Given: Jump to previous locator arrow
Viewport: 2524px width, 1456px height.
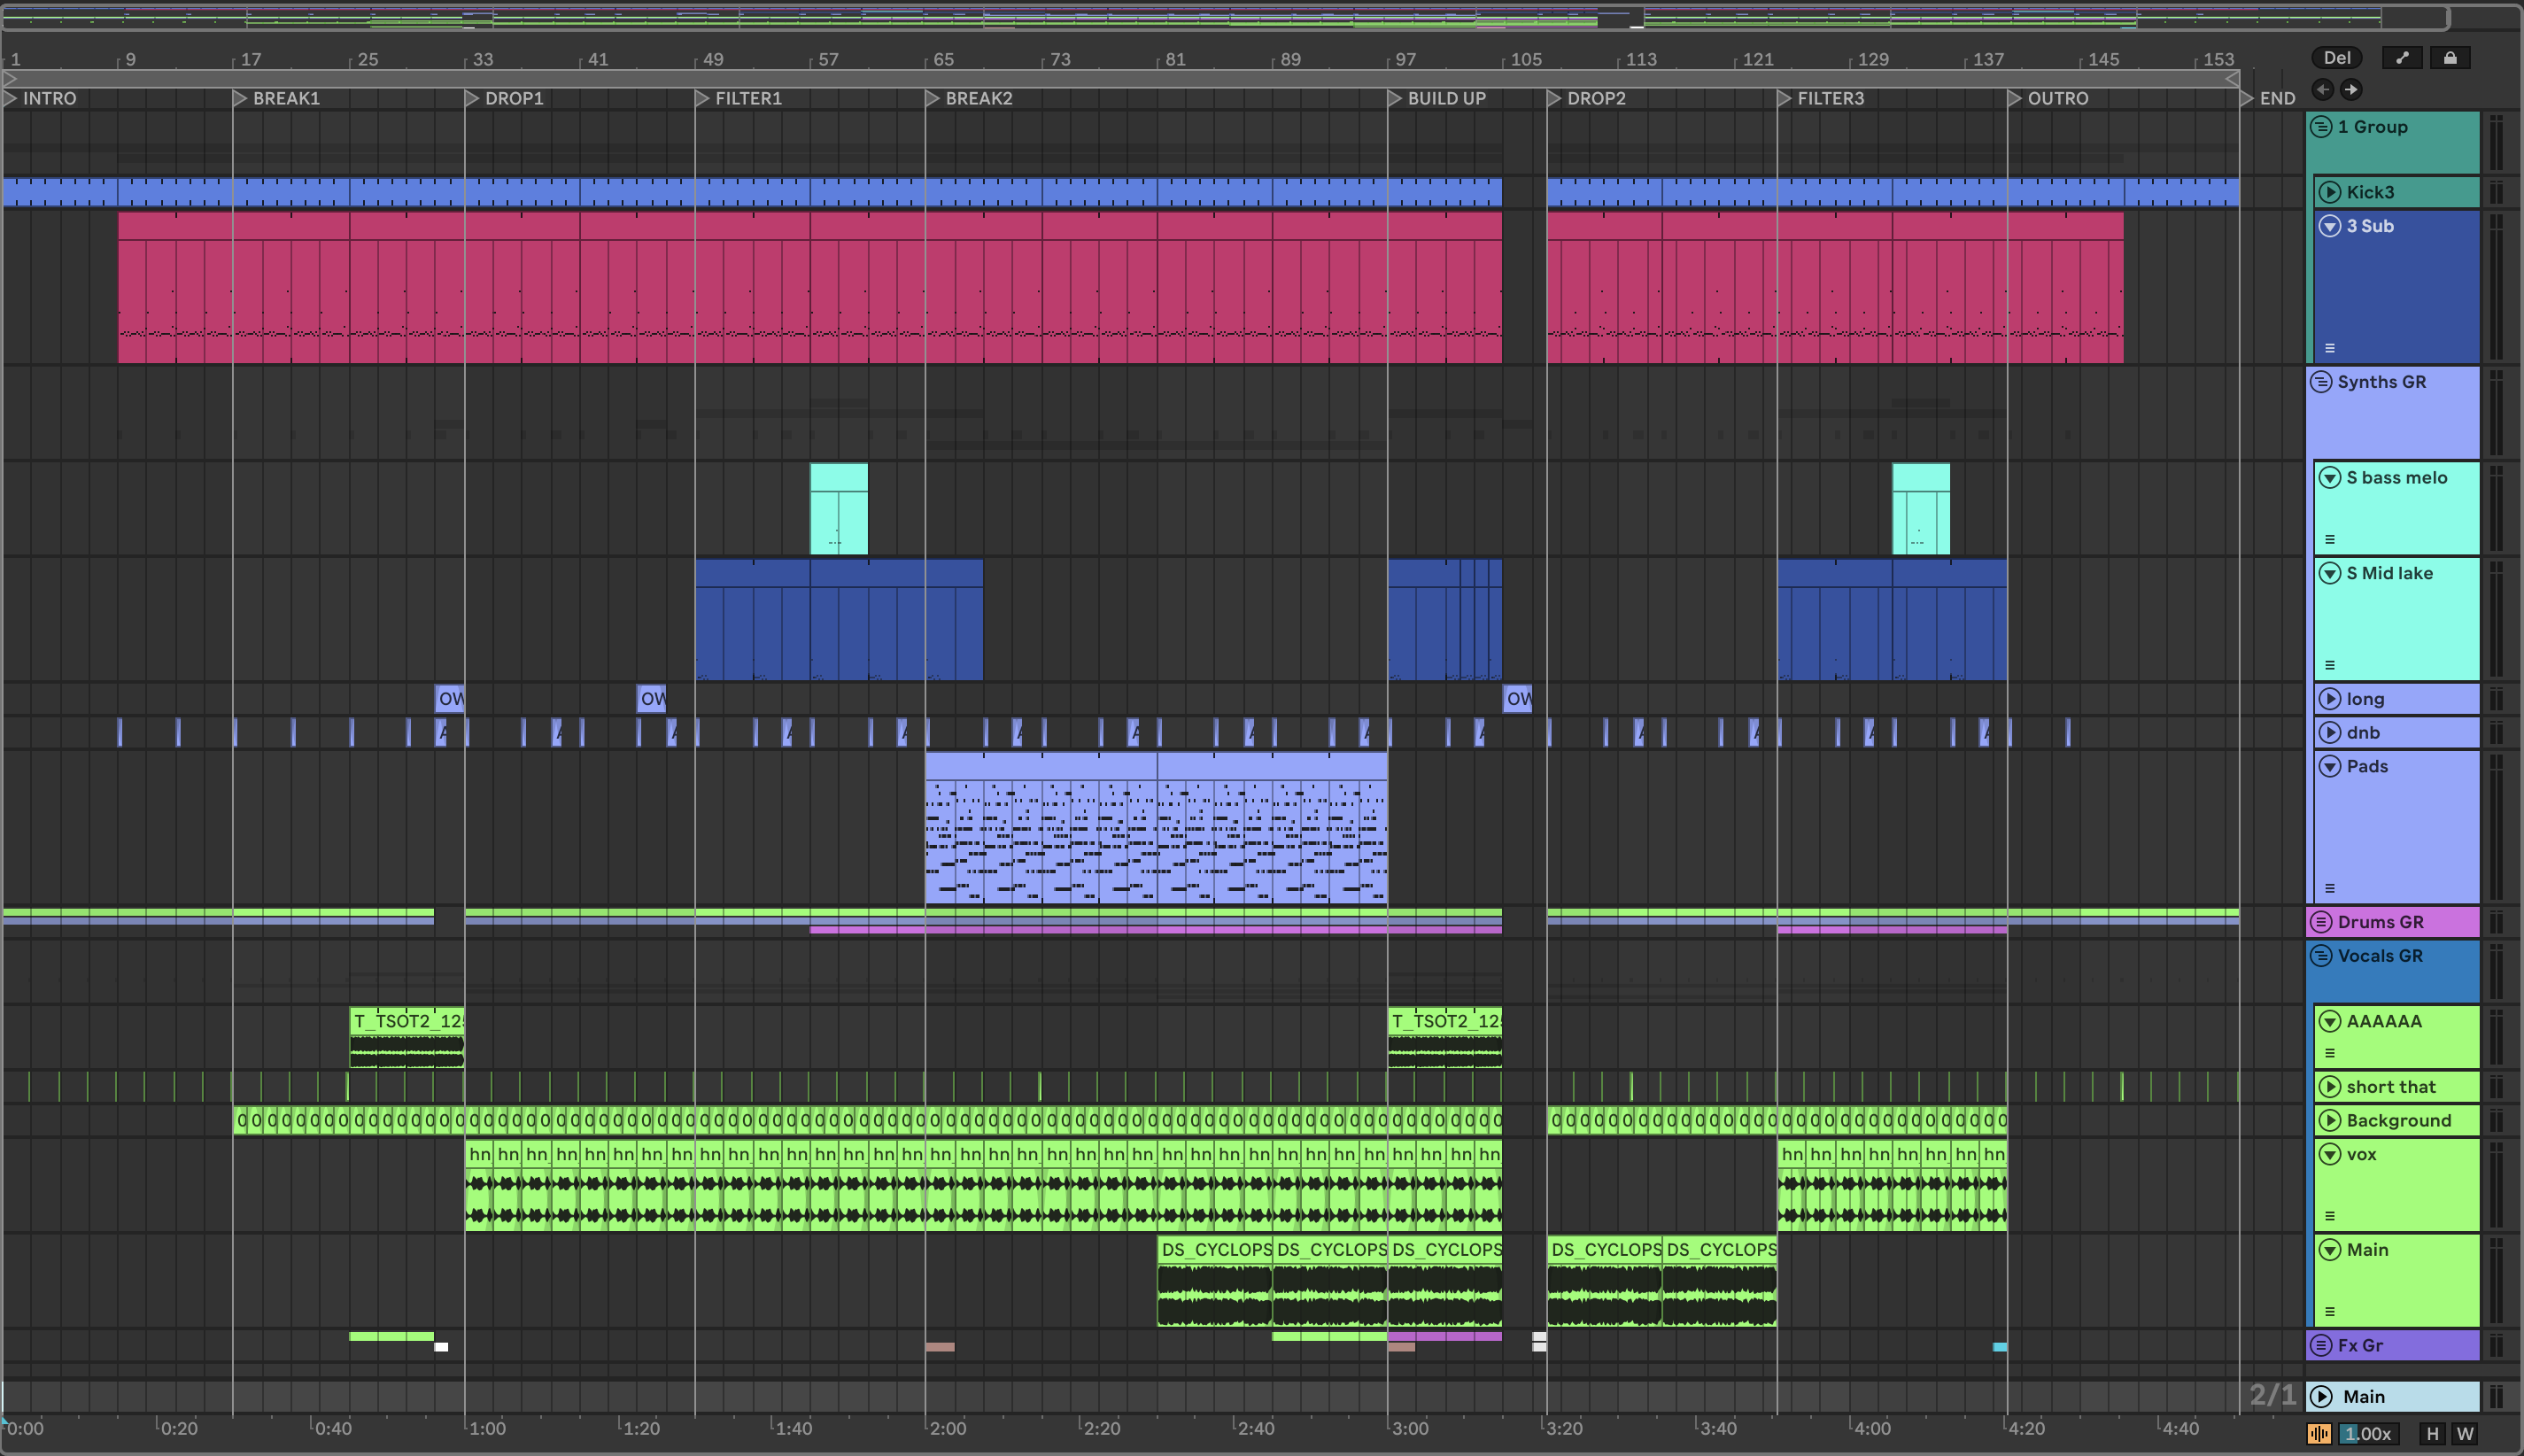Looking at the screenshot, I should pos(2323,90).
